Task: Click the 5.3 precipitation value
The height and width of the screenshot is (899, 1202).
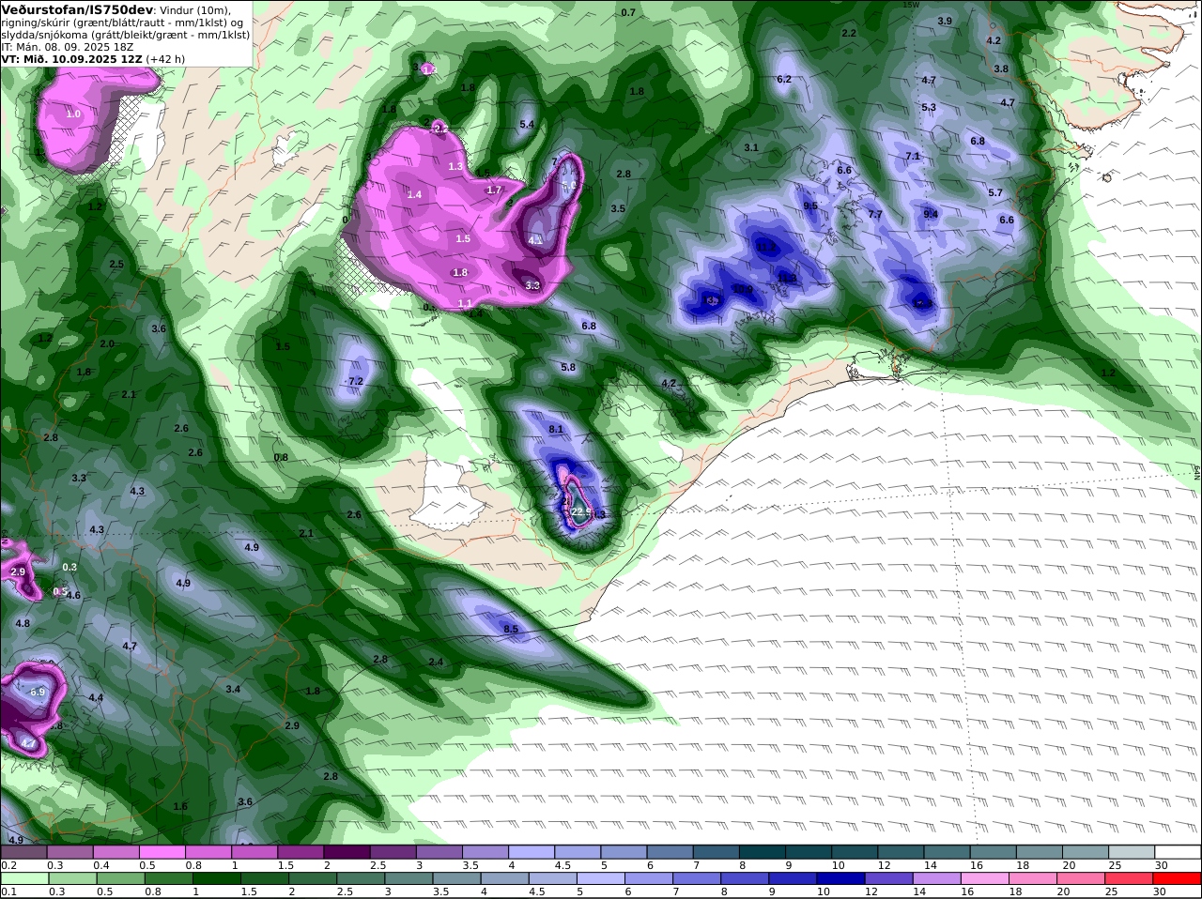Action: 929,107
